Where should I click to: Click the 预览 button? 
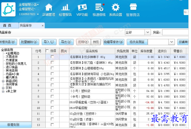point(96,42)
